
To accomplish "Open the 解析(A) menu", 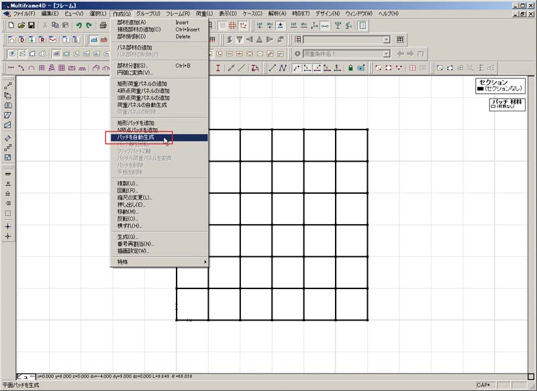I will click(x=277, y=13).
